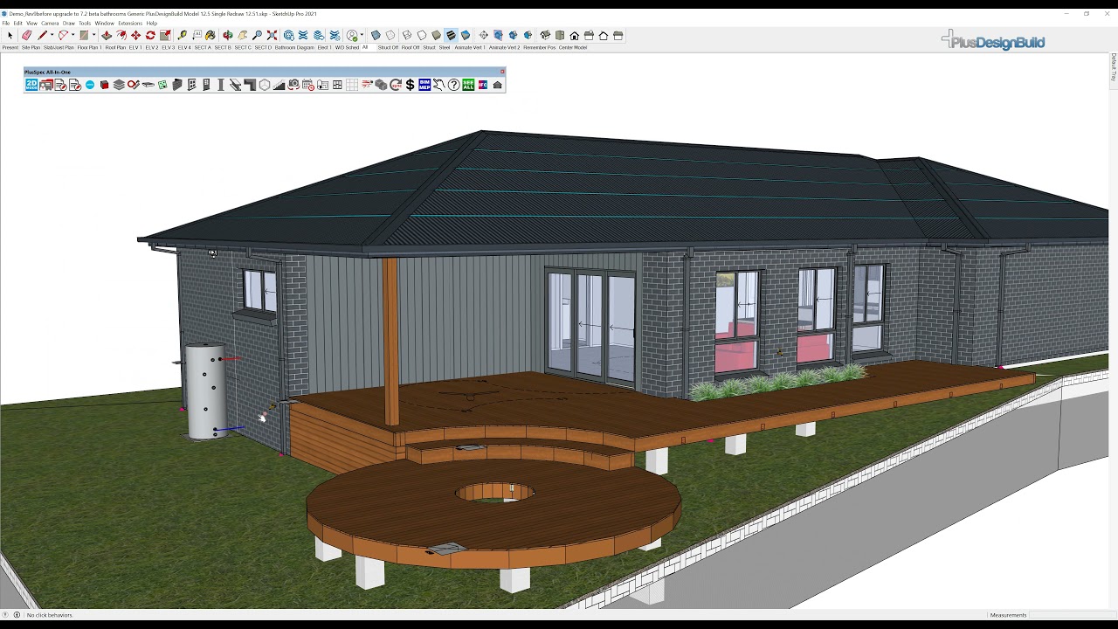This screenshot has width=1118, height=629.
Task: Select the Move tool
Action: (135, 36)
